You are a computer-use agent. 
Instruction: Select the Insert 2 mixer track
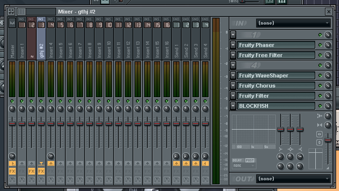pyautogui.click(x=31, y=38)
